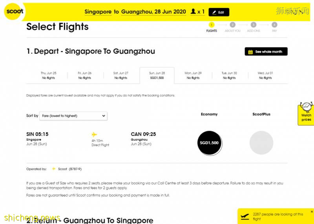Viewport: 314px width, 224px height.
Task: Click the passenger count icon
Action: [193, 12]
